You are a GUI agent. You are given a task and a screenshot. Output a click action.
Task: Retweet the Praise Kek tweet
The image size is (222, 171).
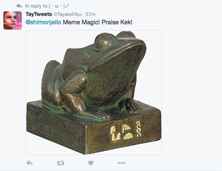(61, 163)
